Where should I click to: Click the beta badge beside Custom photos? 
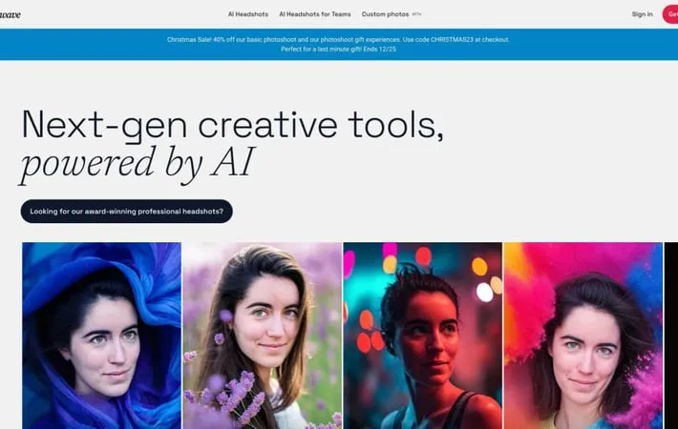tap(416, 13)
